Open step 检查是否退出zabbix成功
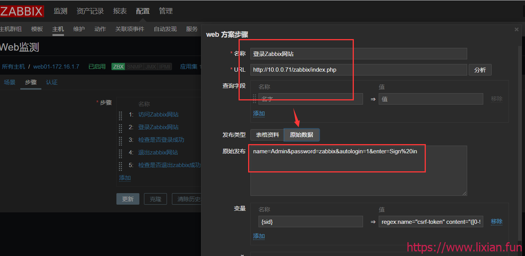 click(x=169, y=165)
